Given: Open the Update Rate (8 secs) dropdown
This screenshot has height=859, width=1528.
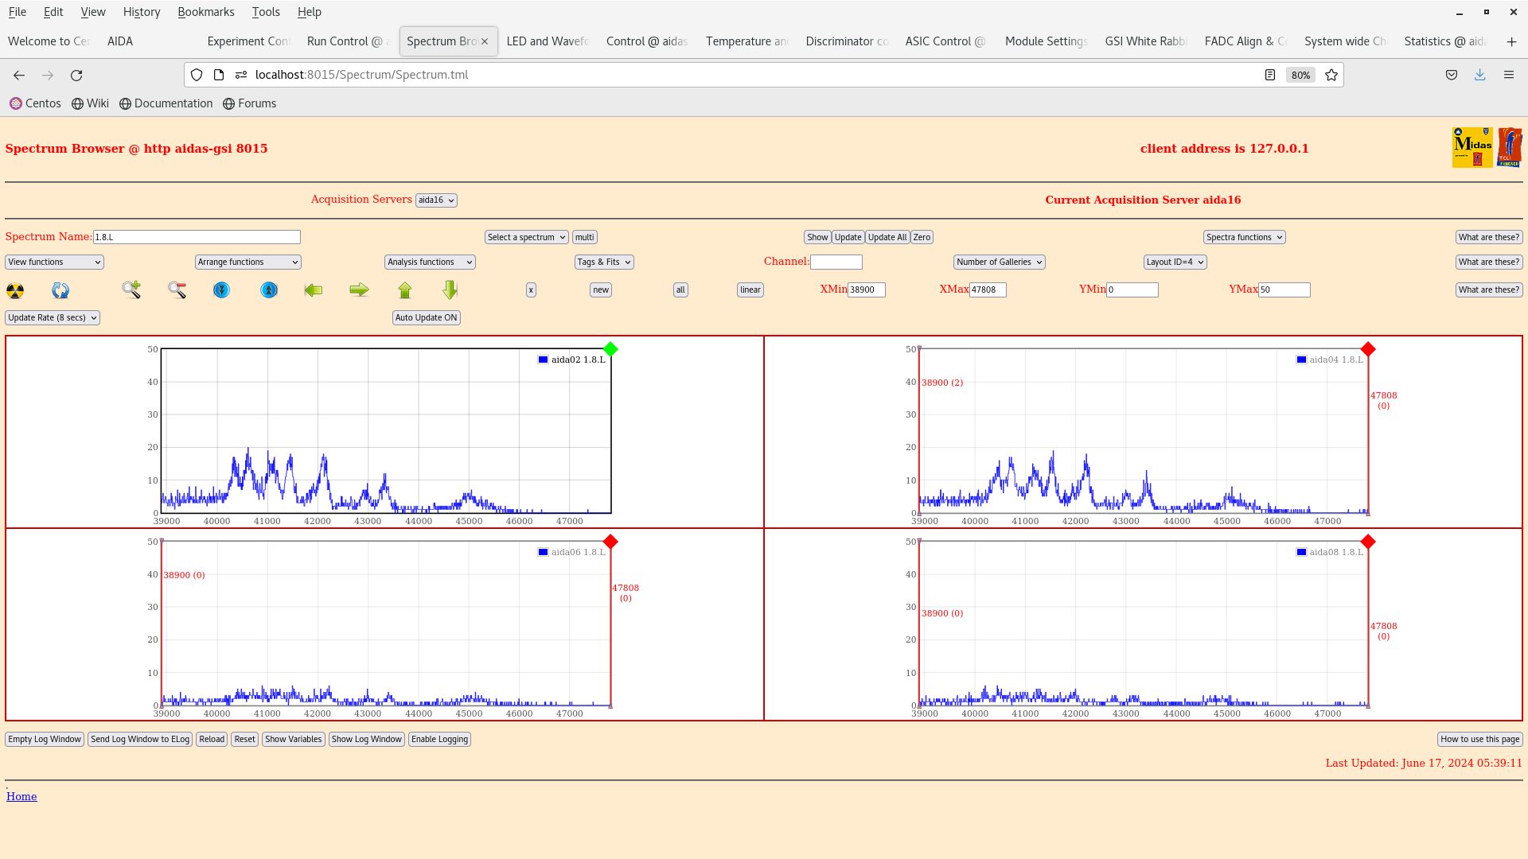Looking at the screenshot, I should pos(53,317).
